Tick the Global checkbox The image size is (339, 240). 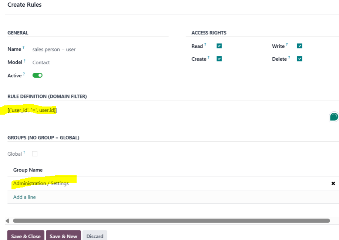point(34,154)
